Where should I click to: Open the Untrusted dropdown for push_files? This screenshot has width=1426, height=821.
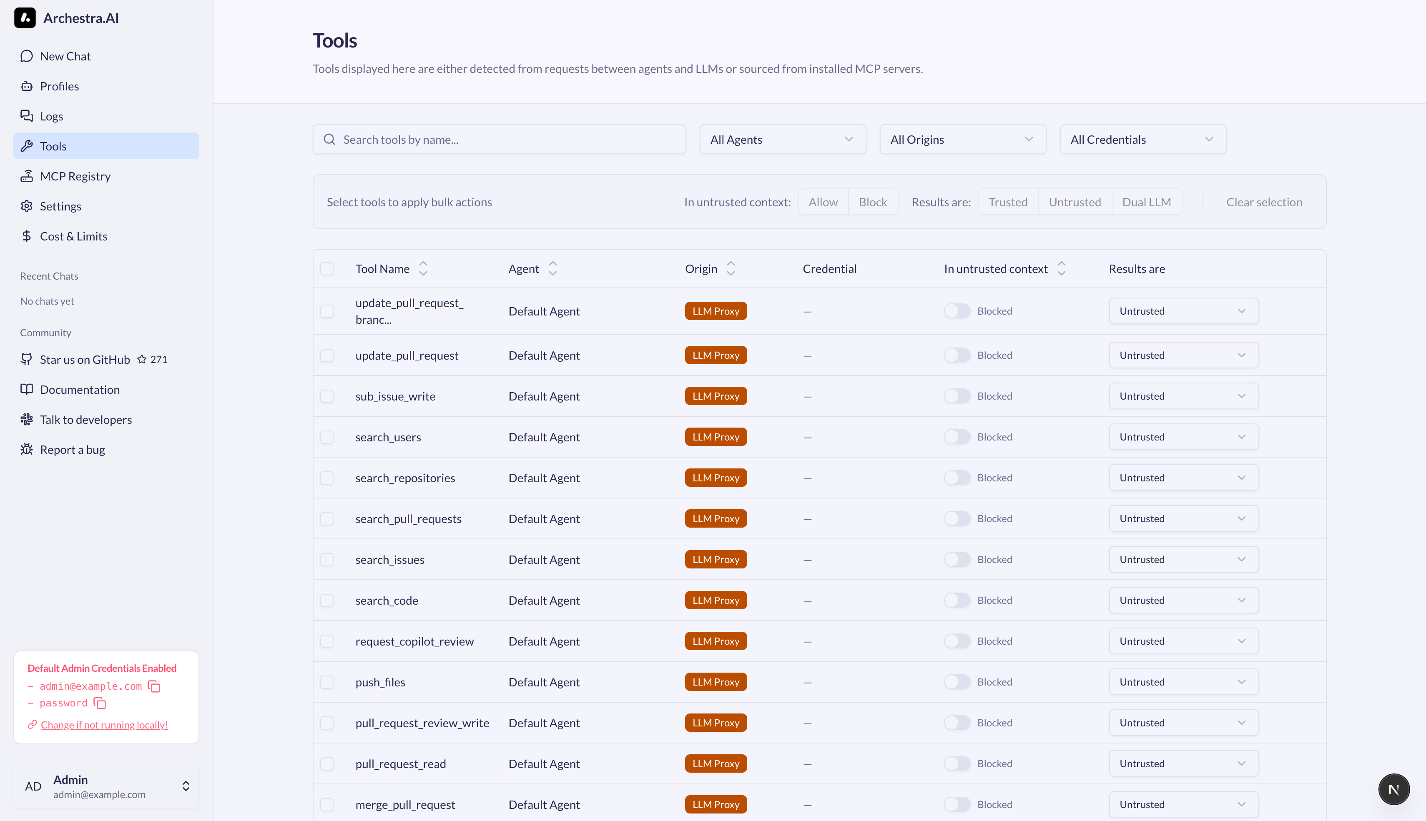tap(1183, 682)
